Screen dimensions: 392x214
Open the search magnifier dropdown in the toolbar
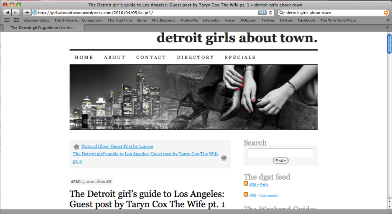tap(282, 13)
